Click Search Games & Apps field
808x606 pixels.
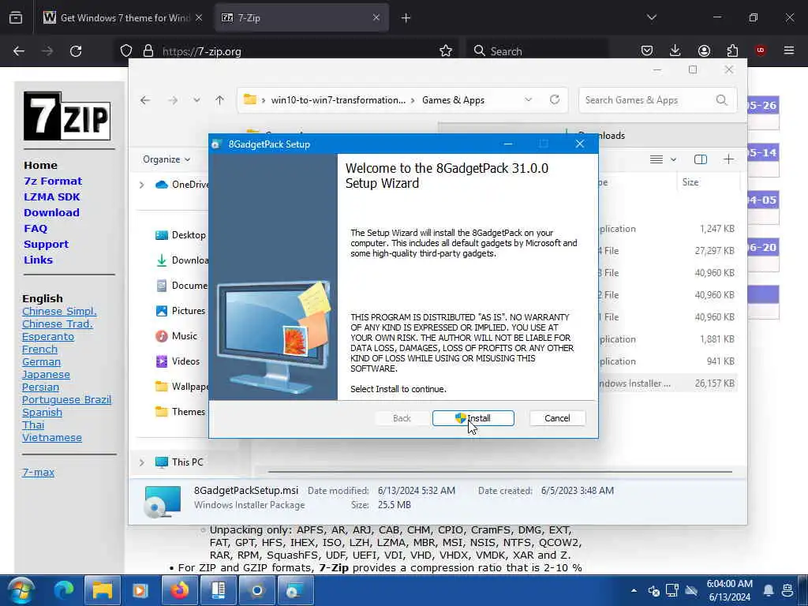point(657,100)
